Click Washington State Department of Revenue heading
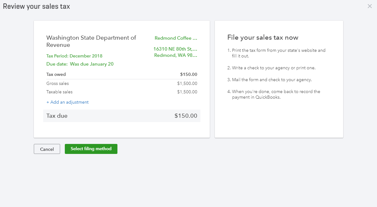The height and width of the screenshot is (207, 377). click(x=91, y=41)
